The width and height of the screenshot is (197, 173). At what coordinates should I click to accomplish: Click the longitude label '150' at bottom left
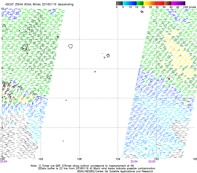2,159
